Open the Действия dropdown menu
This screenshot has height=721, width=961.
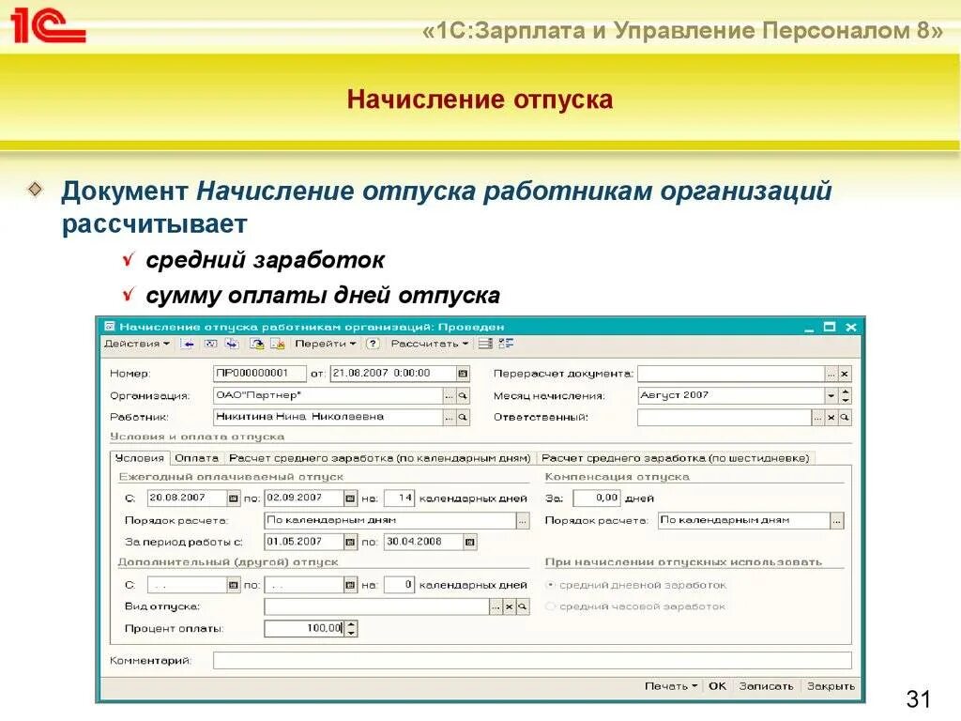(x=137, y=344)
